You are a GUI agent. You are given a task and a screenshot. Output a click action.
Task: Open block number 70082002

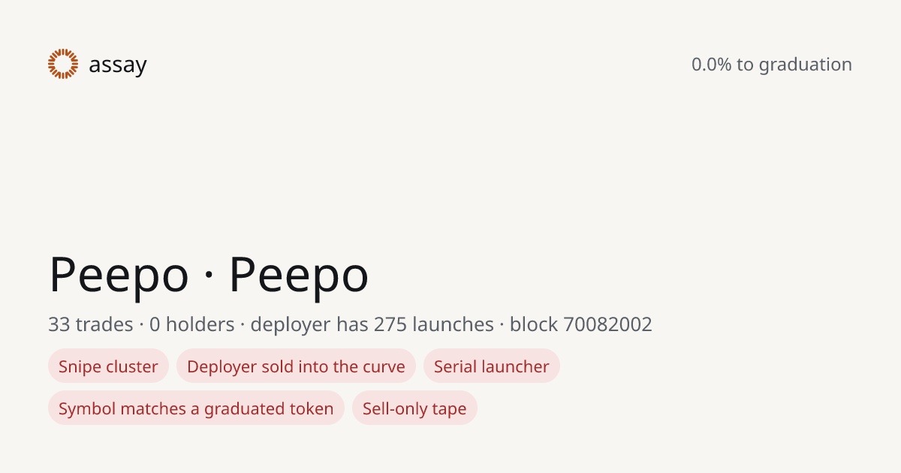[608, 324]
